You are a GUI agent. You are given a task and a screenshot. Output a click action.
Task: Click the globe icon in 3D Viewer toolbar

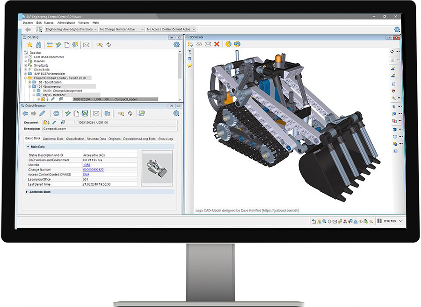pyautogui.click(x=237, y=44)
